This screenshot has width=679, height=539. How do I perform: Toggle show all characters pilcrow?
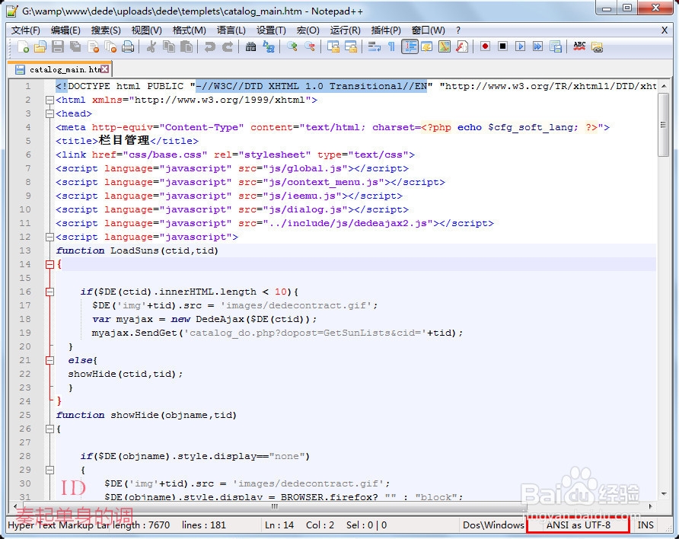click(x=391, y=46)
